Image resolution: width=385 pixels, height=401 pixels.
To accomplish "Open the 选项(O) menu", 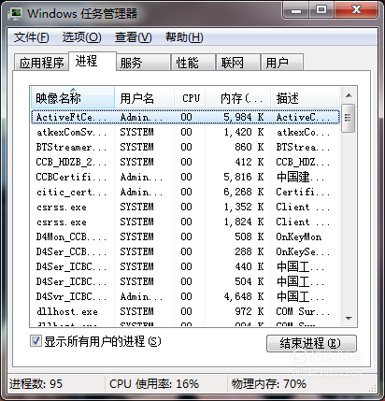I will click(x=82, y=37).
